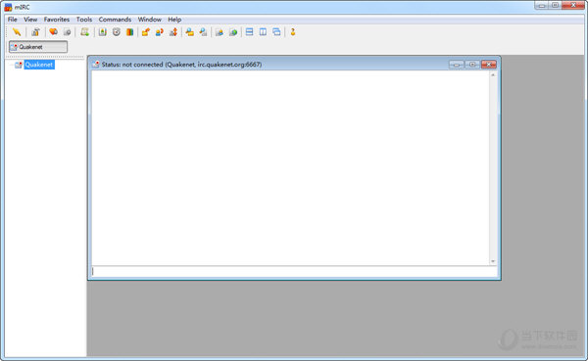The height and width of the screenshot is (361, 588).
Task: Tile windows horizontally with toolbar icon
Action: (249, 32)
